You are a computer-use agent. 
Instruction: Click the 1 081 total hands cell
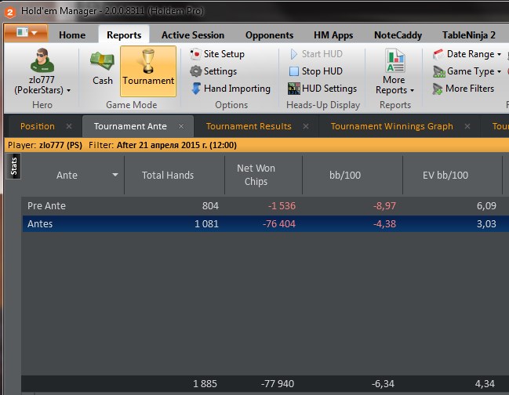206,224
